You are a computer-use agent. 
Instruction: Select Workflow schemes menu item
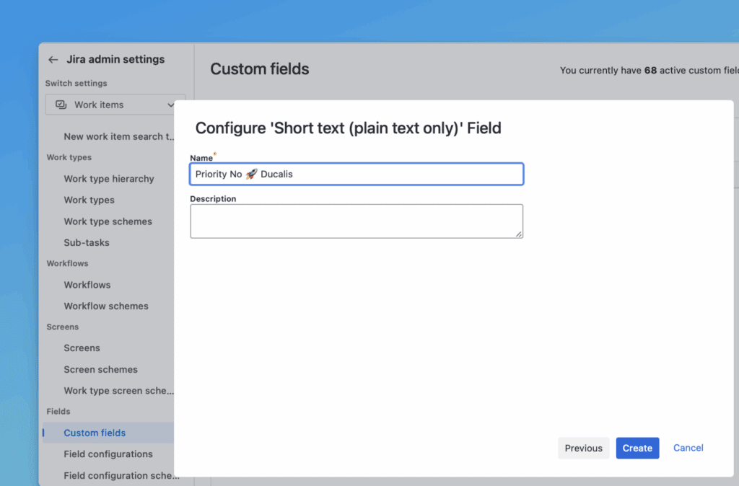(x=106, y=306)
